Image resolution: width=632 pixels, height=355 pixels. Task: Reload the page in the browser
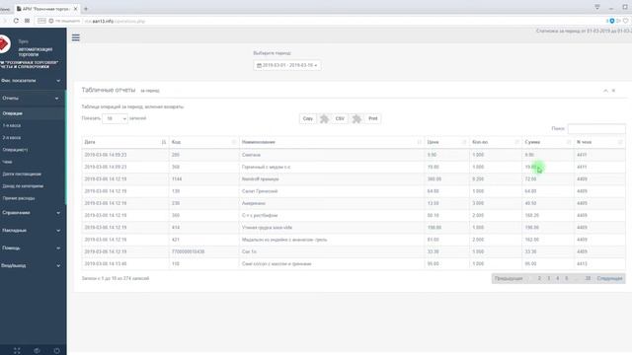coord(16,21)
